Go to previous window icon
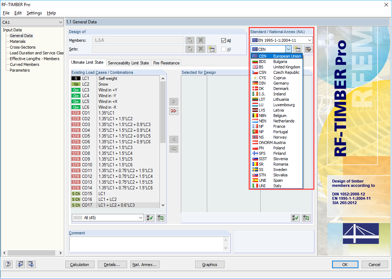Image resolution: width=392 pixels, height=279 pixels. [20, 264]
